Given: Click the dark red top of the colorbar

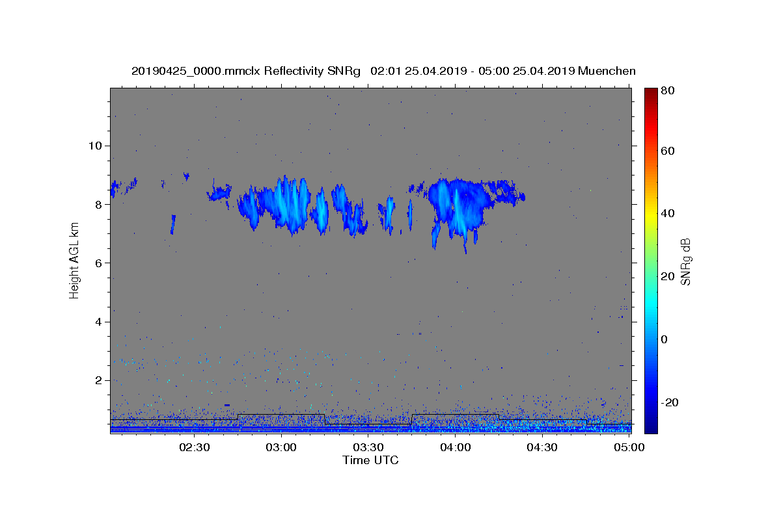Looking at the screenshot, I should click(651, 94).
